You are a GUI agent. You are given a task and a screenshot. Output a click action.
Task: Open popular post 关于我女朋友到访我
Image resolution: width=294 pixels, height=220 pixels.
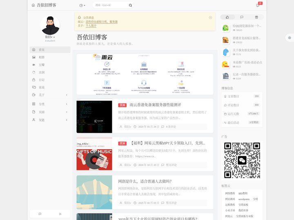[247, 50]
